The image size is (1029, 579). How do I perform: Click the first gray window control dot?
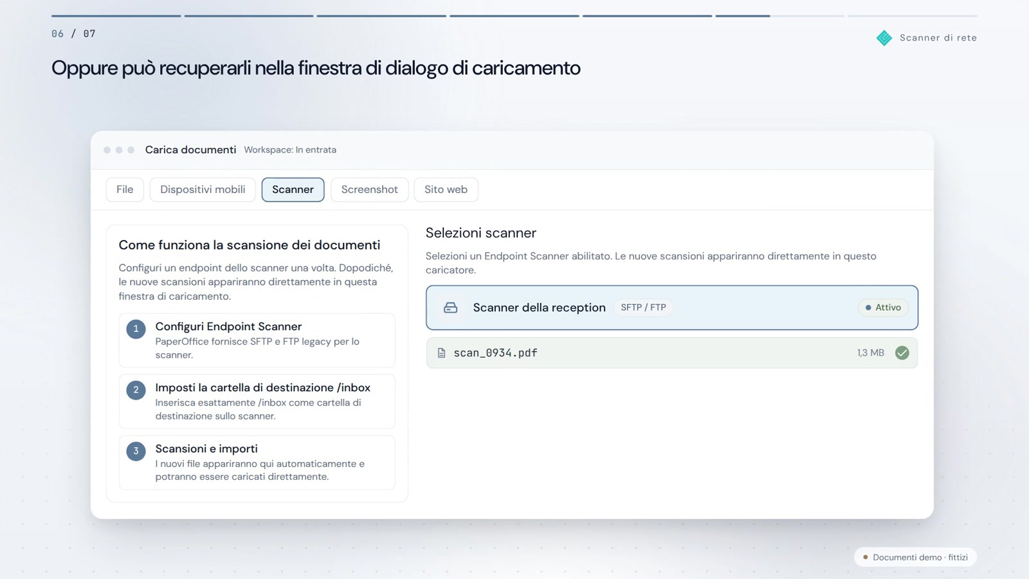(x=107, y=150)
